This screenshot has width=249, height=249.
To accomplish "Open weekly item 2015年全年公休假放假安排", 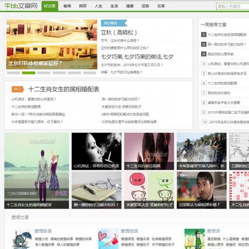I will pos(229,122).
